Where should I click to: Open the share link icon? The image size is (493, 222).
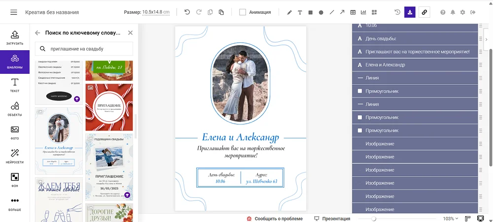(x=424, y=12)
